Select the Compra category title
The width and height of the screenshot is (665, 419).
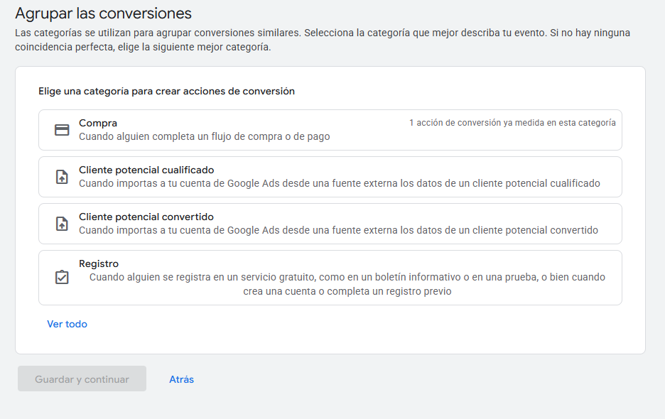pyautogui.click(x=98, y=123)
